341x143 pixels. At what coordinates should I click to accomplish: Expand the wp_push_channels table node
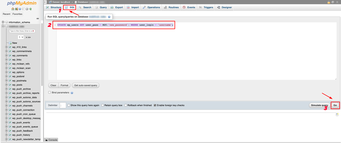[x=6, y=106]
